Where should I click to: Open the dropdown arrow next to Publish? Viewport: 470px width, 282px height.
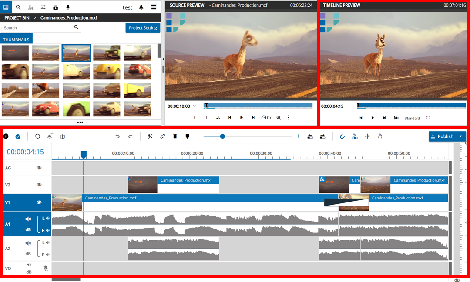coord(461,136)
